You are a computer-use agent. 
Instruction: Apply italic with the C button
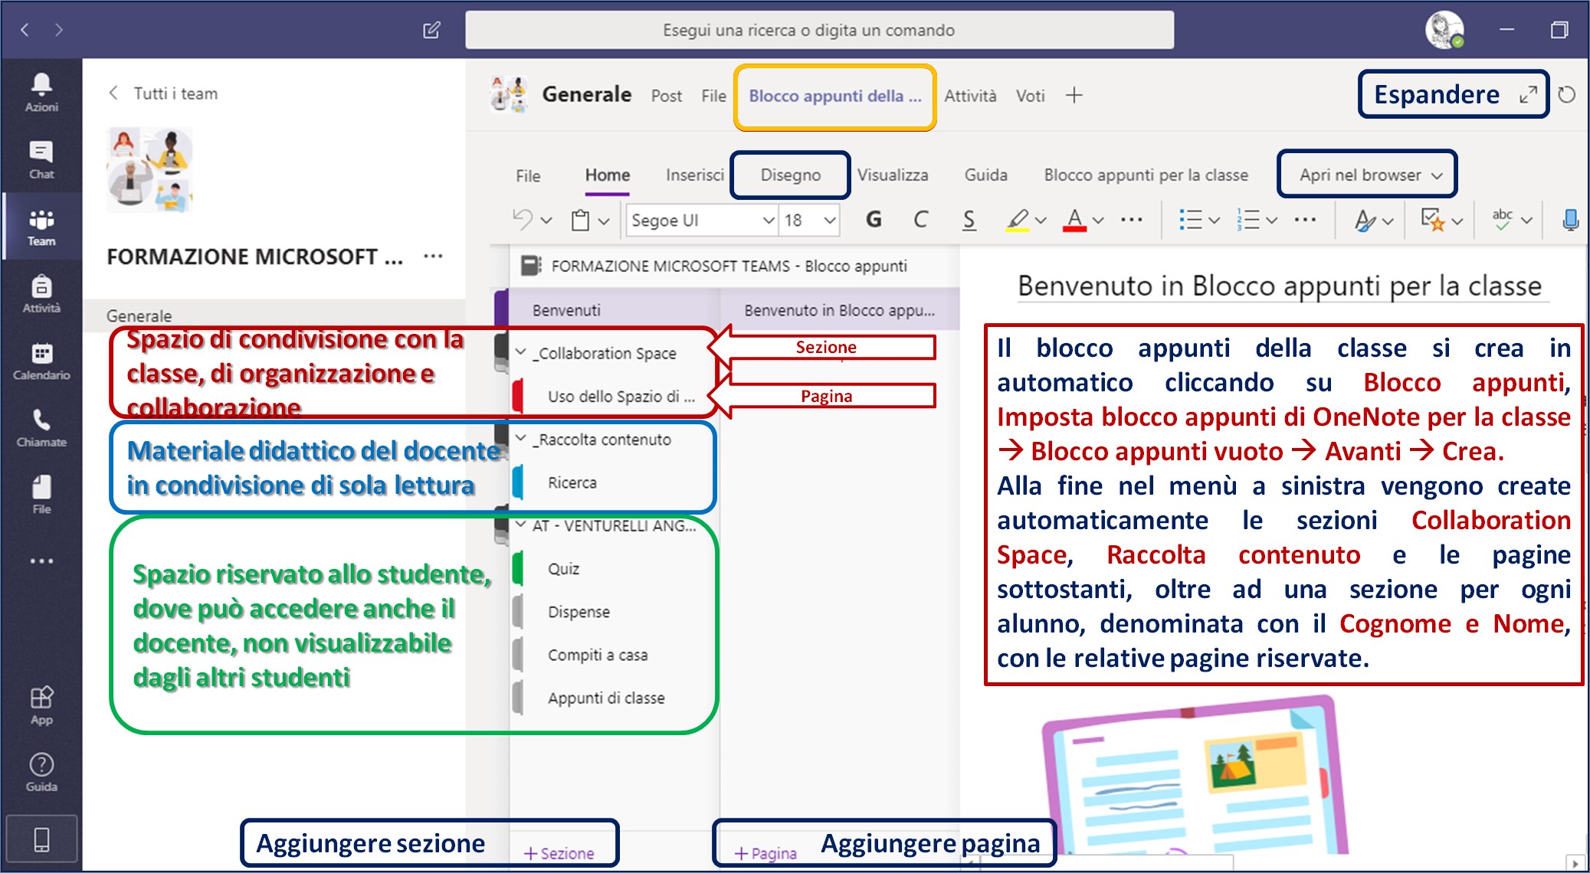[x=920, y=220]
